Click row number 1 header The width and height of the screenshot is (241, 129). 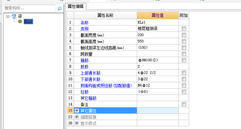(x=70, y=22)
